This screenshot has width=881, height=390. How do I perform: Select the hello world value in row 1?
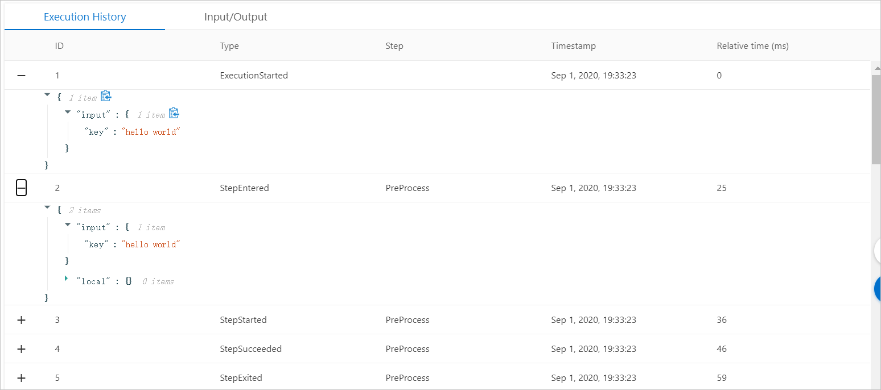click(151, 131)
